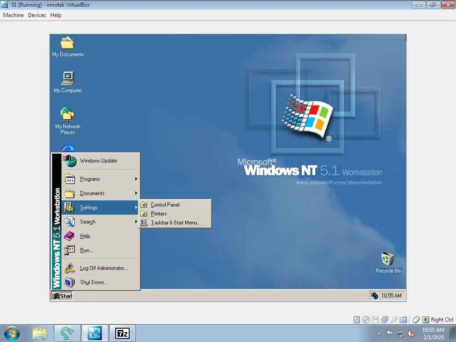Click the Programs folder icon in Start menu
The width and height of the screenshot is (456, 342).
[69, 179]
